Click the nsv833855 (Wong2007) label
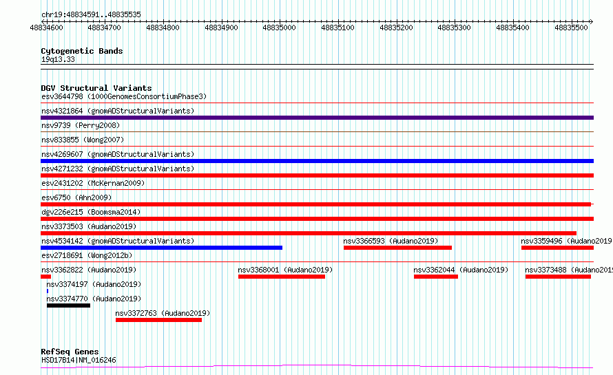 point(83,140)
